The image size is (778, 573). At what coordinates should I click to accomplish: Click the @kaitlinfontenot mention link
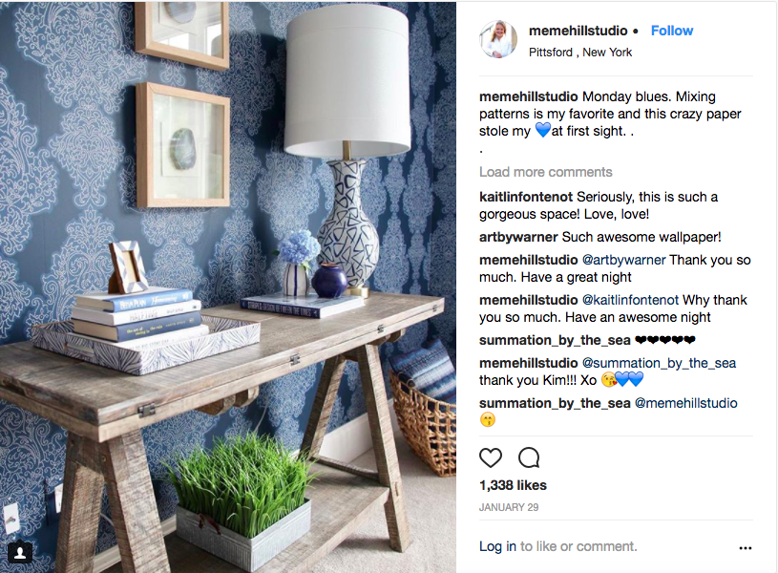point(630,301)
